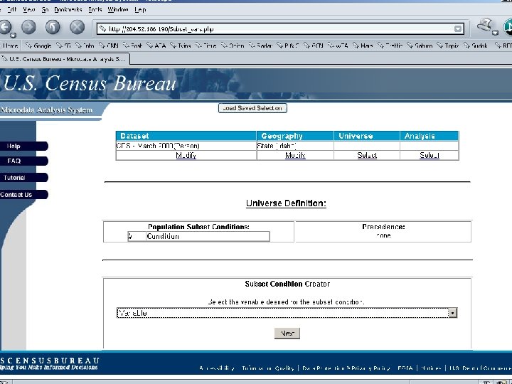This screenshot has width=512, height=384.
Task: Go back with the Back arrow button
Action: (6, 27)
